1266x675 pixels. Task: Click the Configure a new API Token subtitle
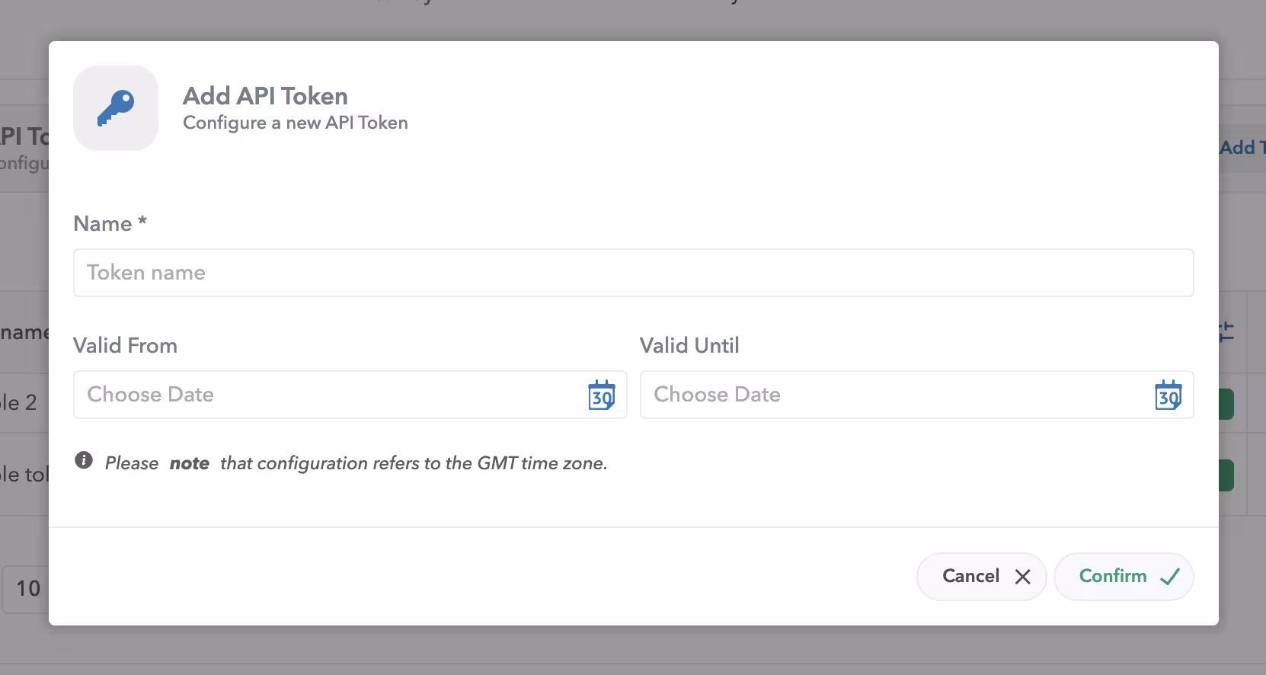click(x=295, y=123)
